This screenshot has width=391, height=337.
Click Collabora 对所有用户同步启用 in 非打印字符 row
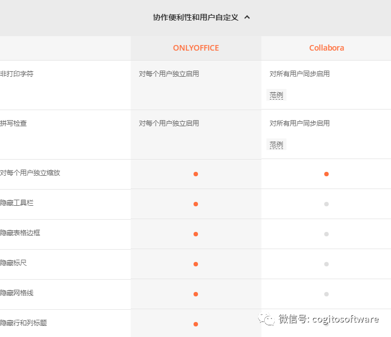[299, 74]
